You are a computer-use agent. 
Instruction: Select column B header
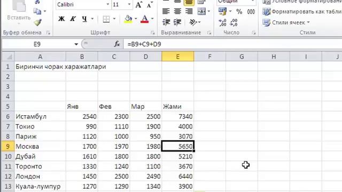tap(82, 57)
